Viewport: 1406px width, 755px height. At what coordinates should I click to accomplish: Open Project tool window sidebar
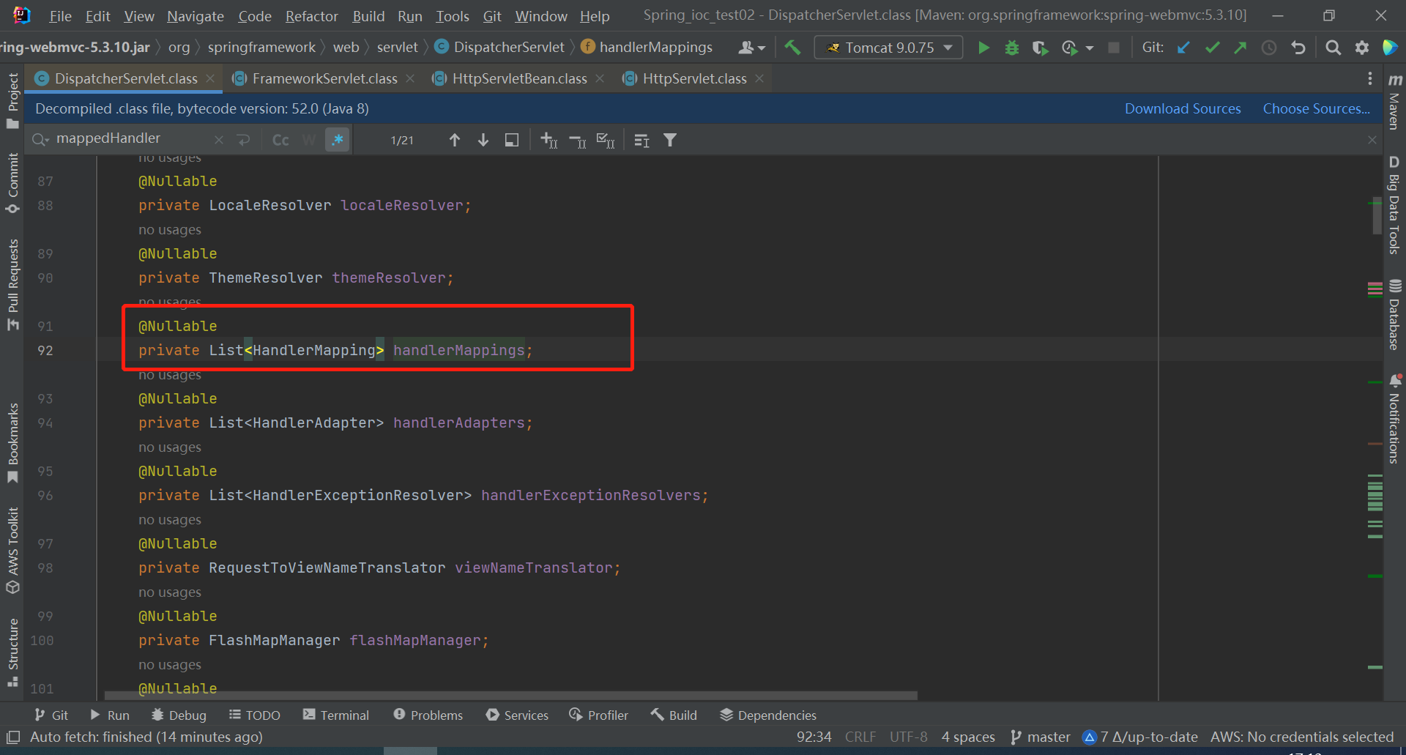12,100
